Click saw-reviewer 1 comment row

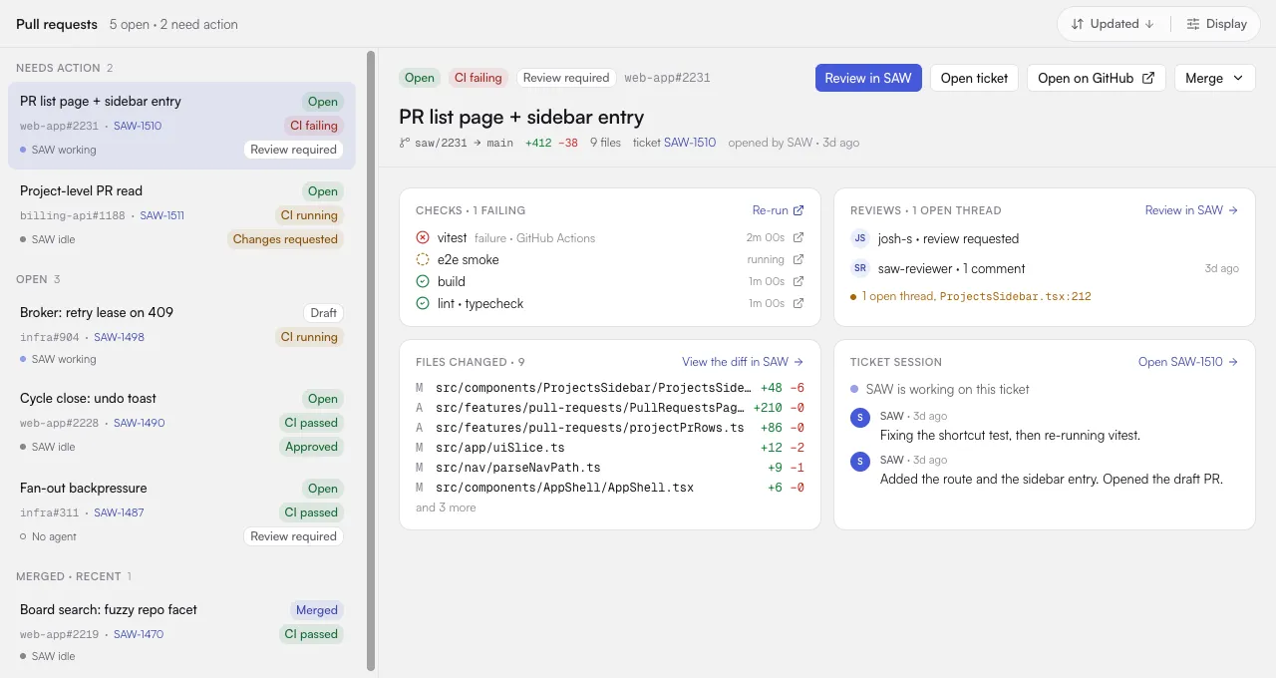[1045, 268]
